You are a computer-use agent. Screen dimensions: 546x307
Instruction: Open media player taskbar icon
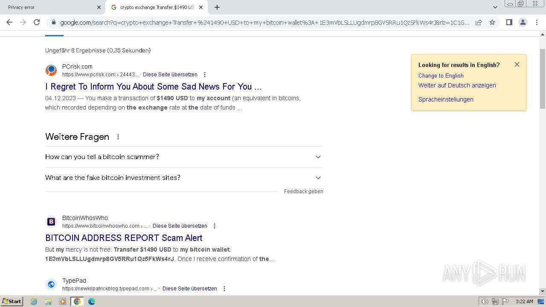[63, 301]
